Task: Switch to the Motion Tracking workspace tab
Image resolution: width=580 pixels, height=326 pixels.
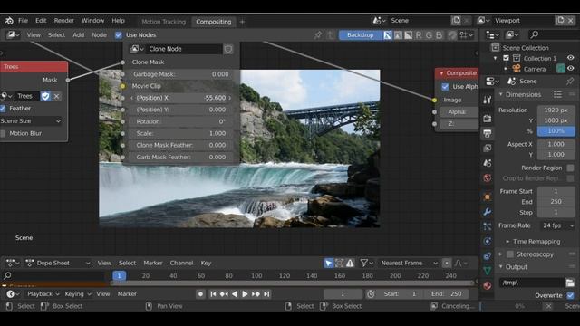Action: (163, 22)
